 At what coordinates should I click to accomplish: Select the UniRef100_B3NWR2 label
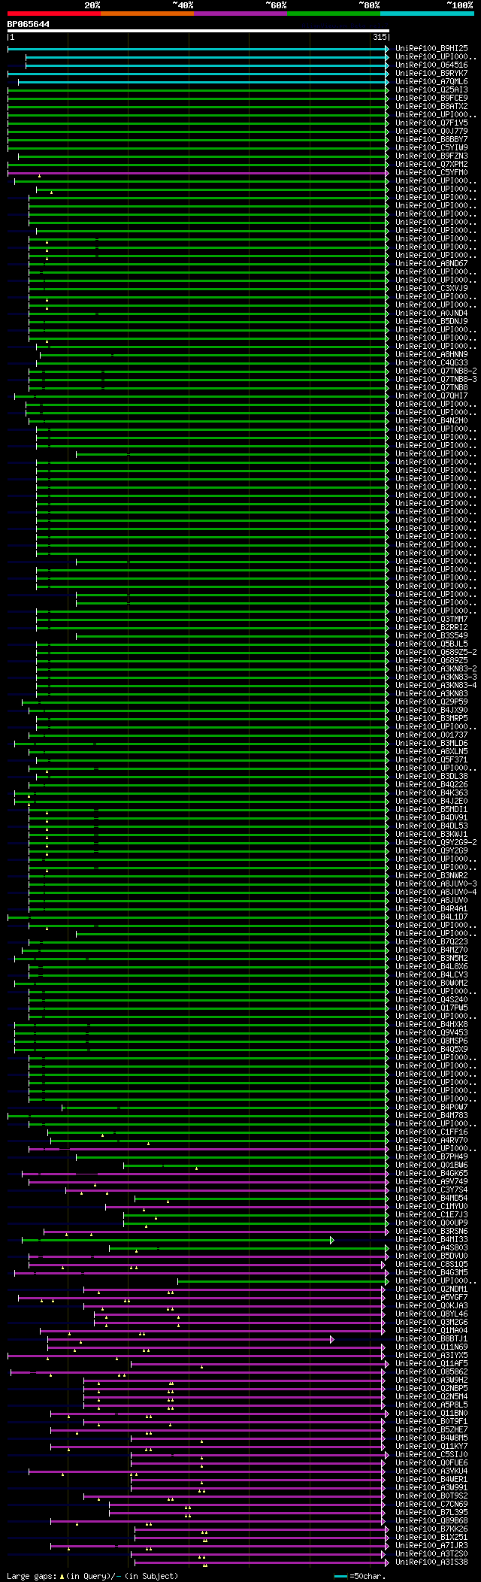pyautogui.click(x=431, y=876)
